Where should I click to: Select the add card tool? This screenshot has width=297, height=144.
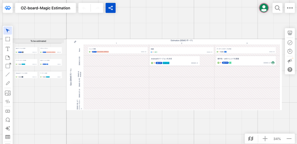7,111
